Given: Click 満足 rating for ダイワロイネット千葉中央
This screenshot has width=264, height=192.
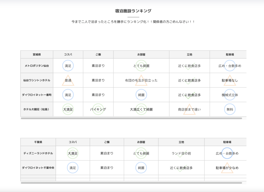Looking at the screenshot, I should click(73, 168).
